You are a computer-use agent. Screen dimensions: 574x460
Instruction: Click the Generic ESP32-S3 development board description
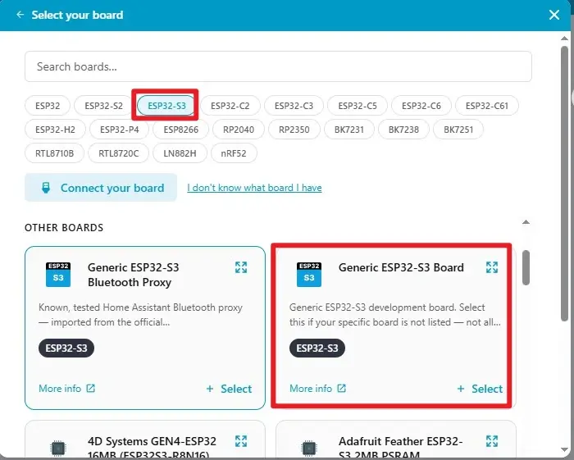(395, 315)
